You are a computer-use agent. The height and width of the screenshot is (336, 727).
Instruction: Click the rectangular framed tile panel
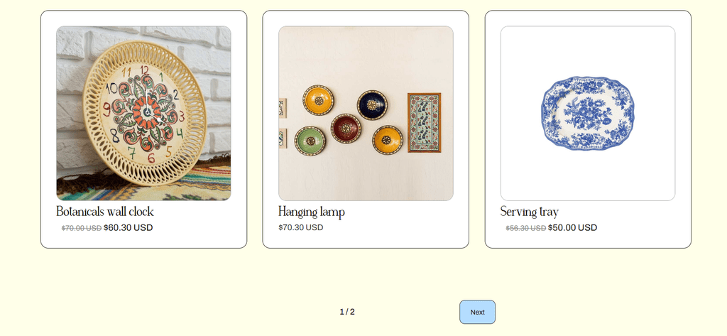click(425, 122)
